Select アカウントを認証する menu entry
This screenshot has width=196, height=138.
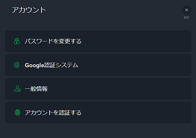click(98, 113)
